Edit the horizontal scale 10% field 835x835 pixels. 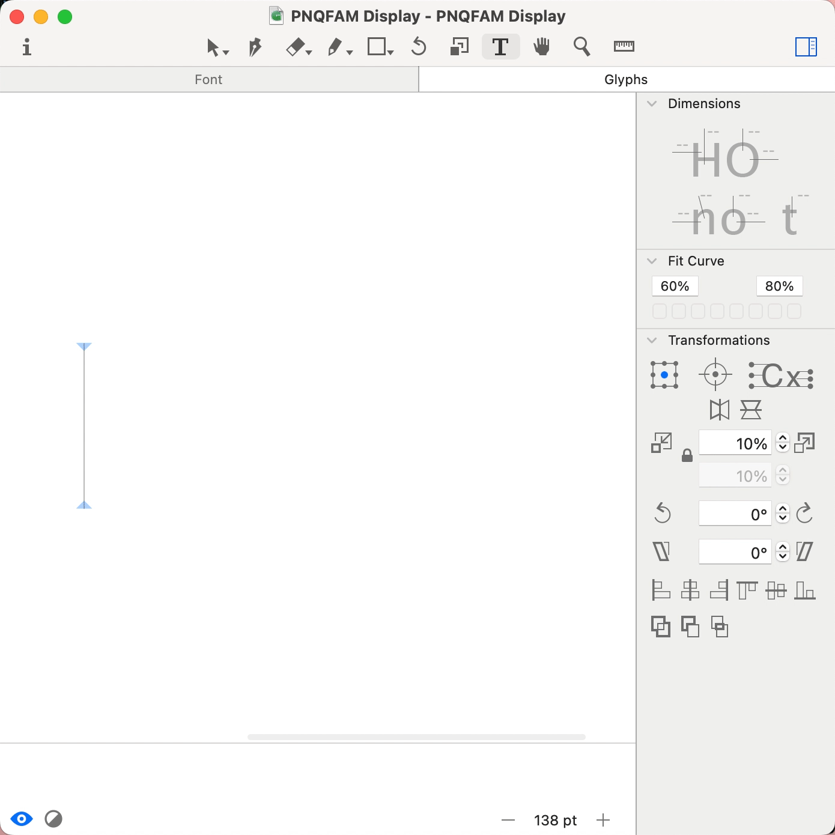click(x=735, y=443)
